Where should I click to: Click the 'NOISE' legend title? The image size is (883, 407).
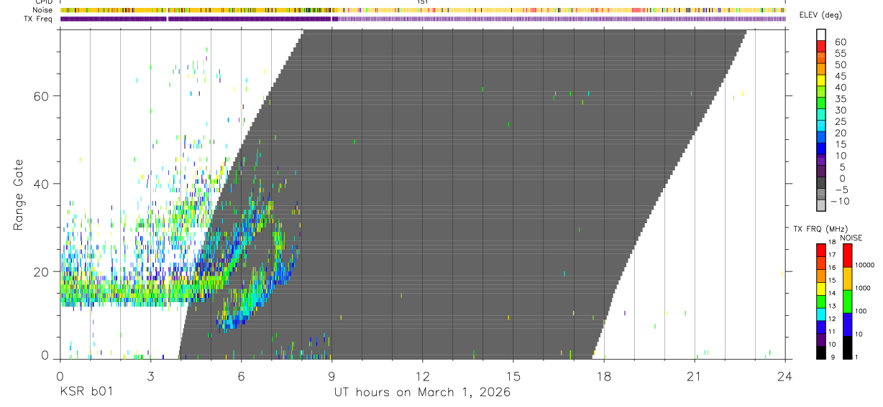[x=851, y=238]
